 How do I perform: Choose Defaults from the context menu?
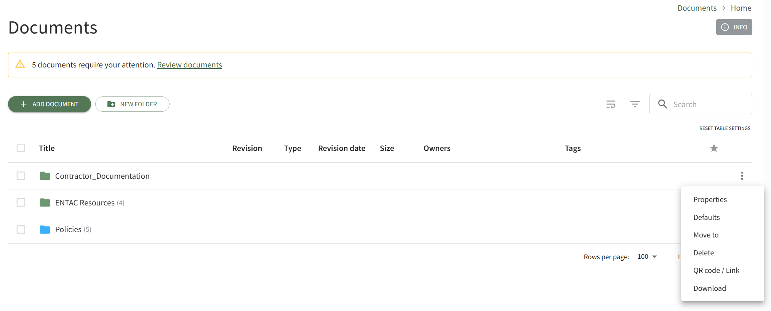(x=722, y=217)
